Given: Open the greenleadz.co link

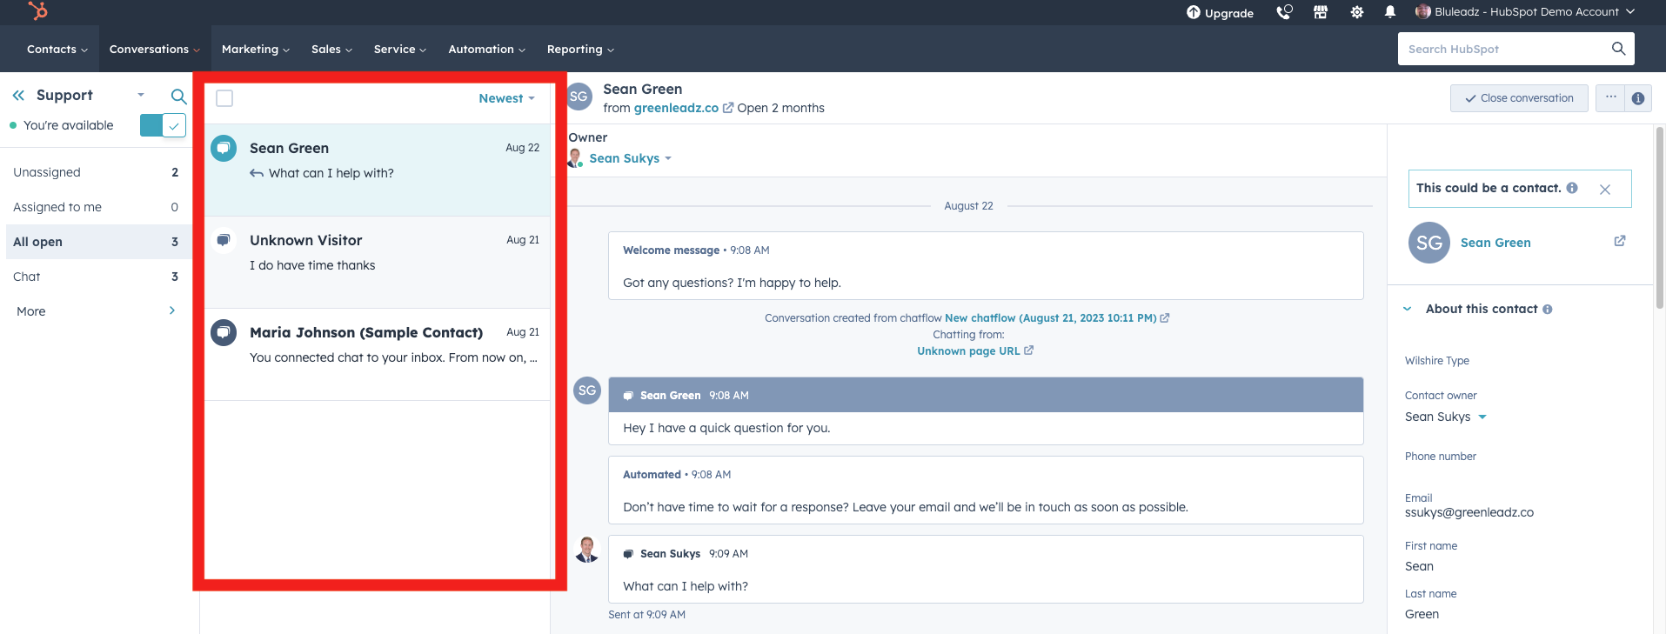Looking at the screenshot, I should (x=676, y=108).
